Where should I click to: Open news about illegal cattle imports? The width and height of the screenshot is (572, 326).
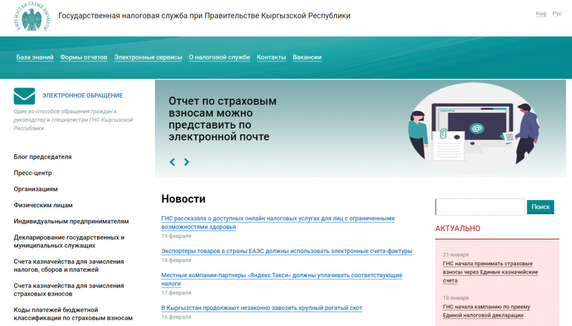[x=261, y=308]
